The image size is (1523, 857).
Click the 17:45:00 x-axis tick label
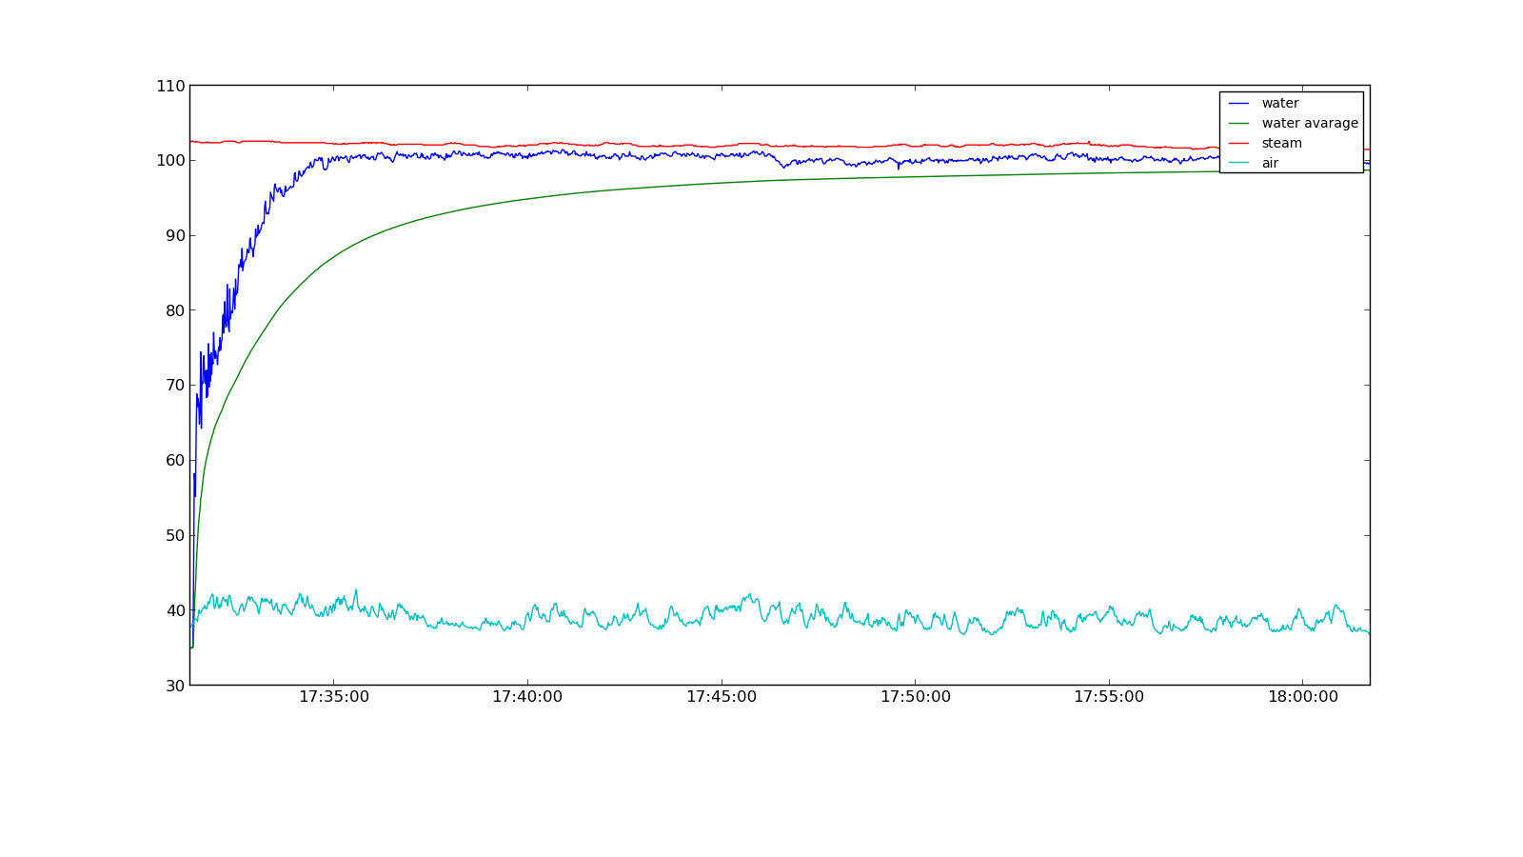point(722,697)
